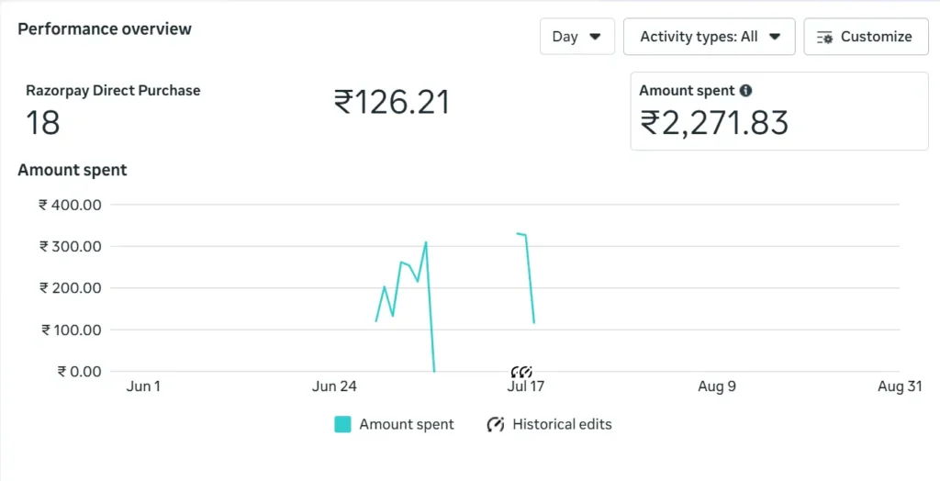Click the Aug 9 date on the axis
The height and width of the screenshot is (481, 940).
tap(717, 386)
